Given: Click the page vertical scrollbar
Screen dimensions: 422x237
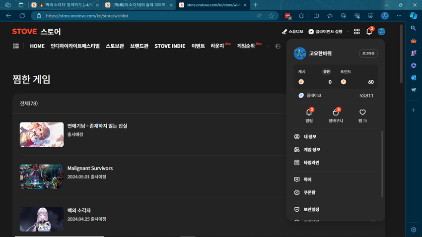Looking at the screenshot, I should pyautogui.click(x=401, y=54).
